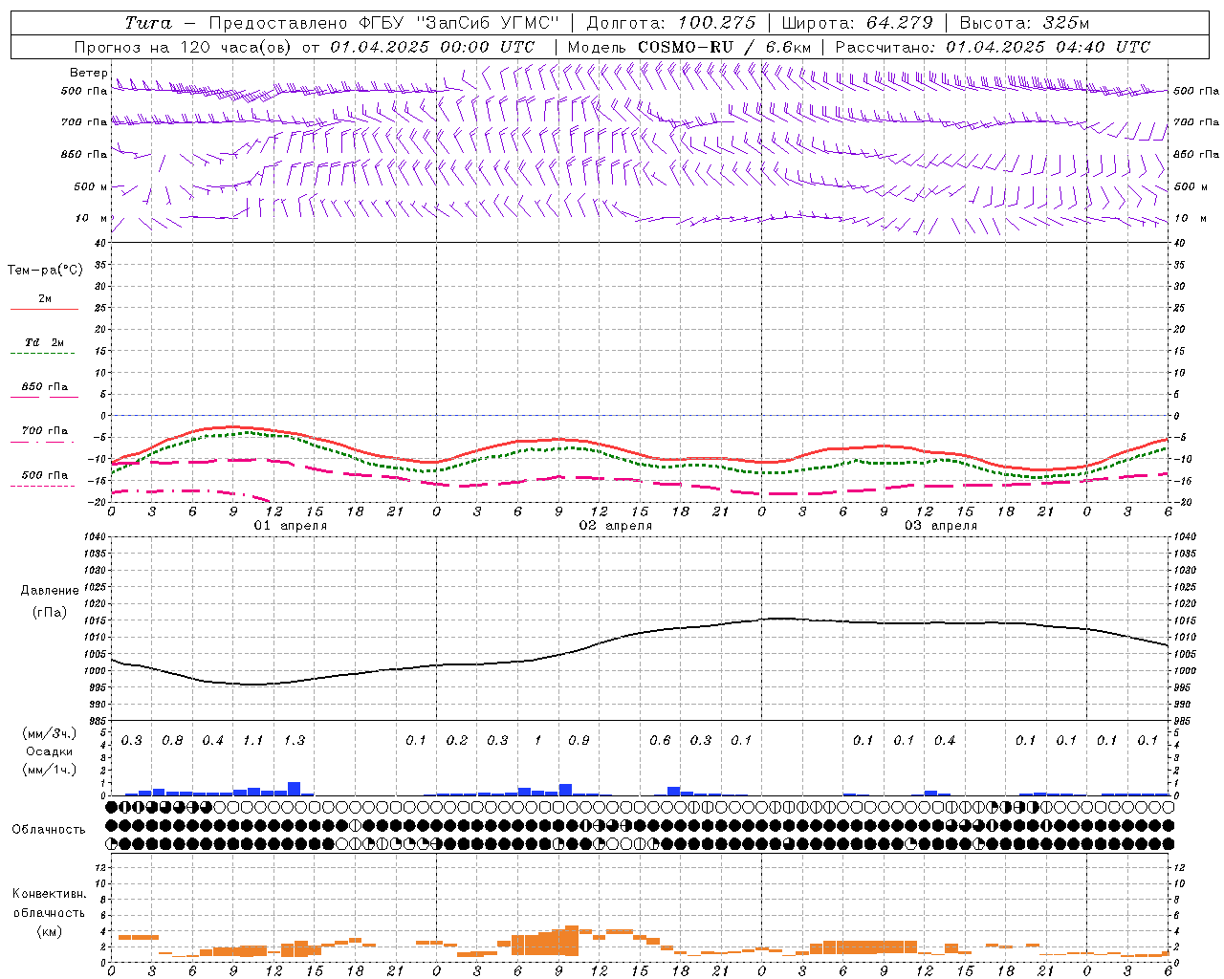Click the "700 гПа" temperature legend entry with pink dashes
Viewport: 1224px width, 979px height.
(44, 431)
